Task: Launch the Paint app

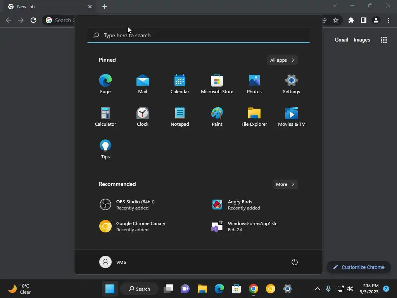Action: point(217,116)
